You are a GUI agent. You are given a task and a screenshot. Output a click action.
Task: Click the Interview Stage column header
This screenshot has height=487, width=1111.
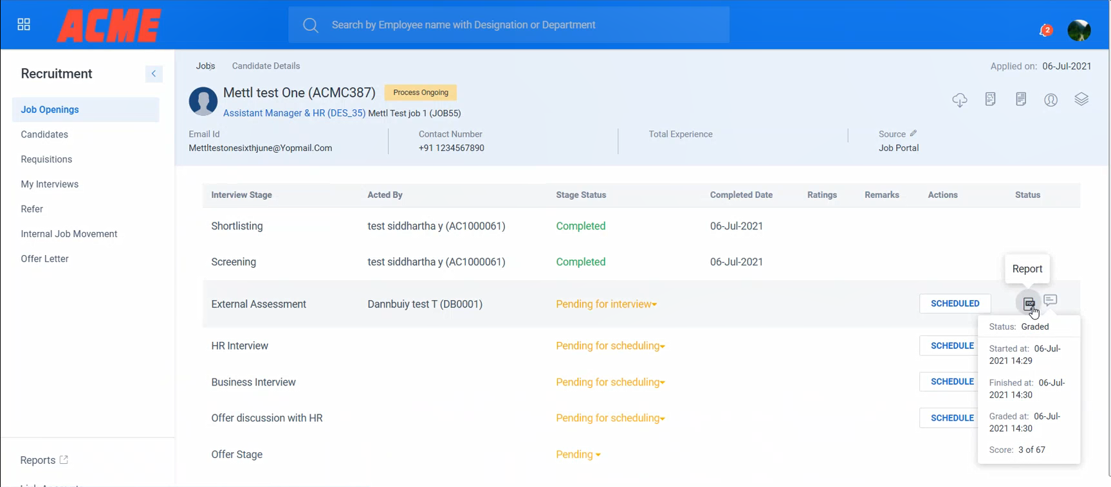242,195
